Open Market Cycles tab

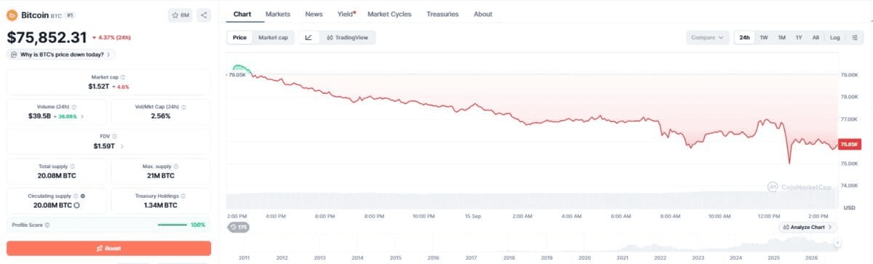pyautogui.click(x=389, y=14)
